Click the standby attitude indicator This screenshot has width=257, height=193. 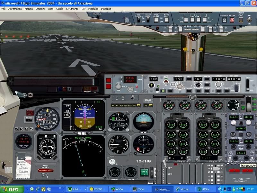143,122
